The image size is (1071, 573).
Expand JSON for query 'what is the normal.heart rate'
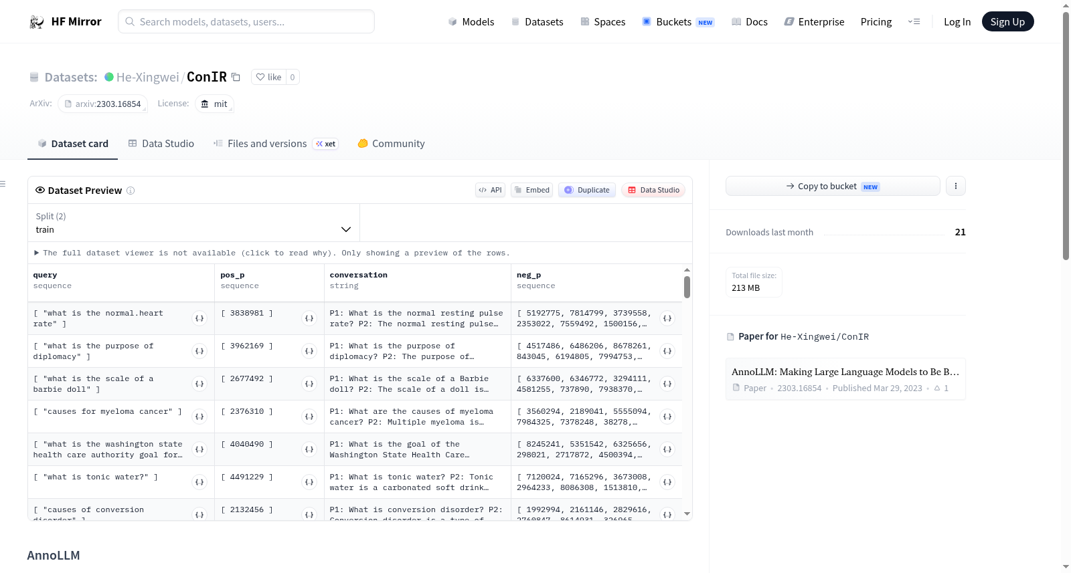coord(199,318)
